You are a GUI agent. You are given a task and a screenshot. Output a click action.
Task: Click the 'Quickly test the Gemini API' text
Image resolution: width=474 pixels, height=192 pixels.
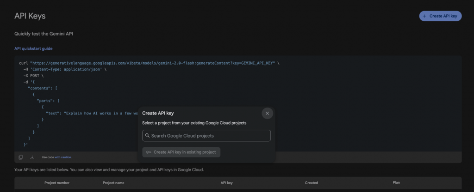(44, 34)
